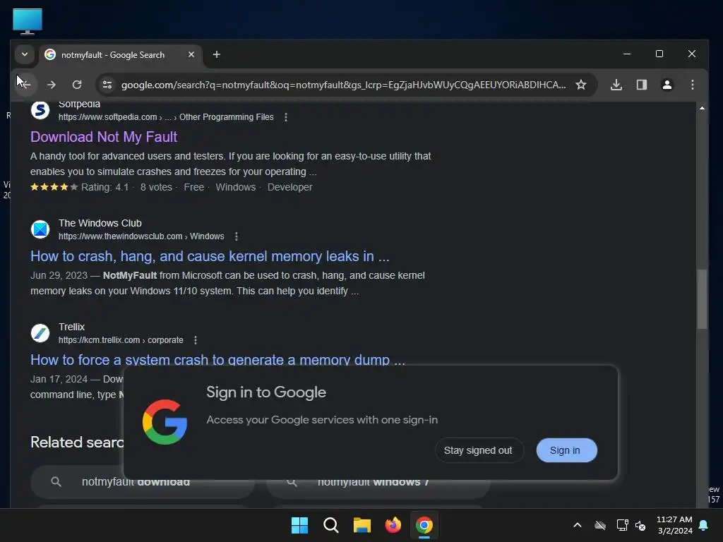Click the Softpedia URL breadcrumb text
Viewport: 723px width, 542px height.
166,117
